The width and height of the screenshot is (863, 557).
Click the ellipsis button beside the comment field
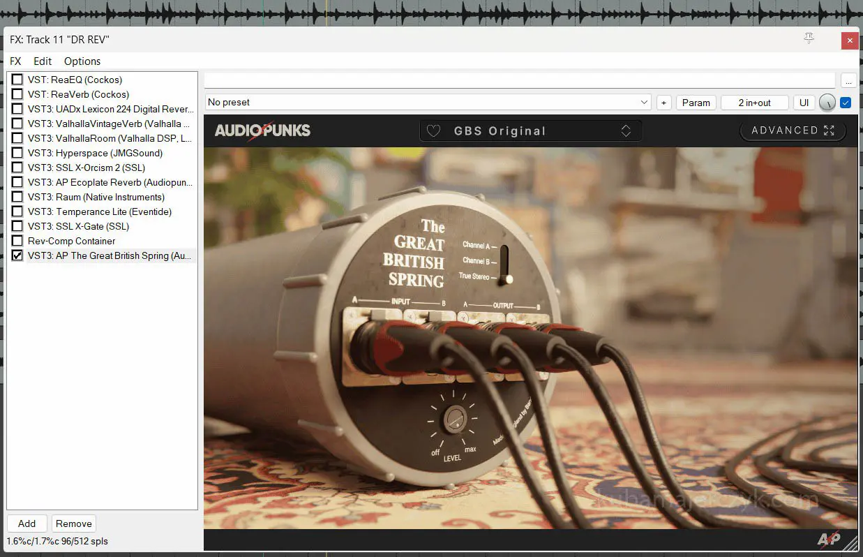pyautogui.click(x=848, y=80)
